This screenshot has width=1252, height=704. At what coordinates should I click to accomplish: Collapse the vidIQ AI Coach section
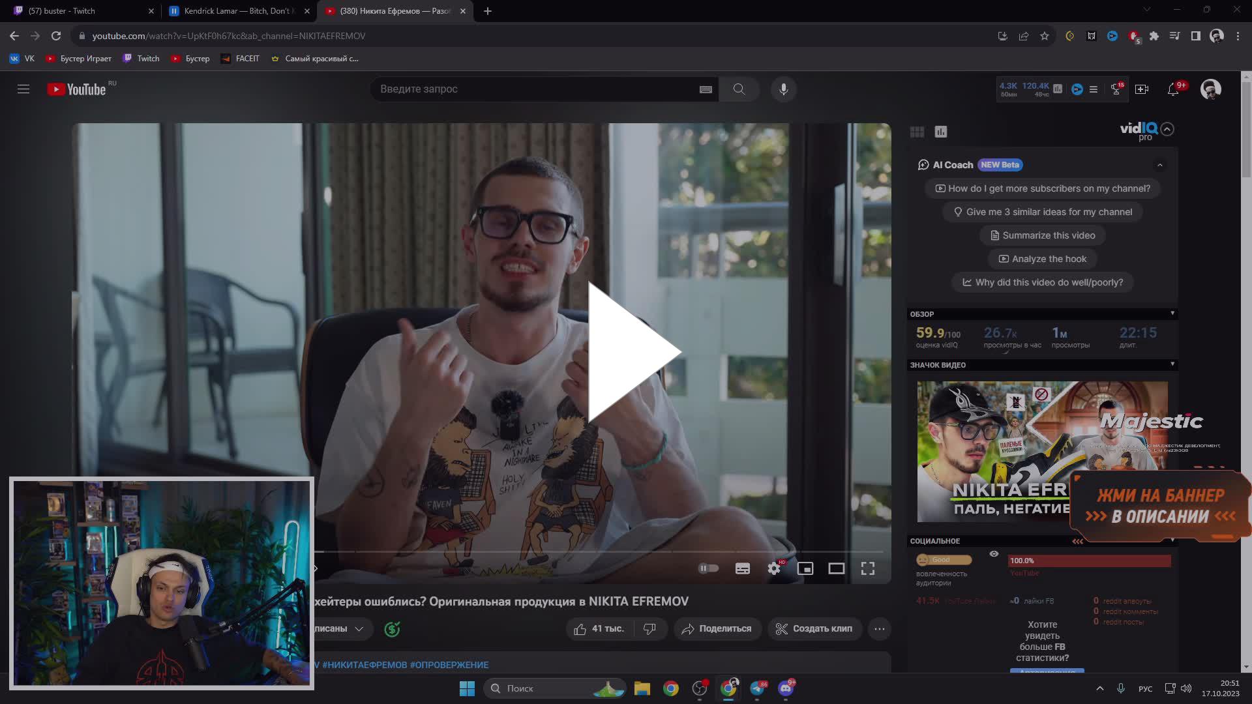pyautogui.click(x=1160, y=165)
